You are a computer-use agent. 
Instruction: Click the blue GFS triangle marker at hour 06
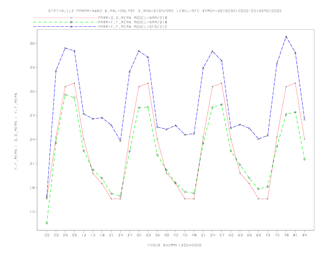point(65,48)
